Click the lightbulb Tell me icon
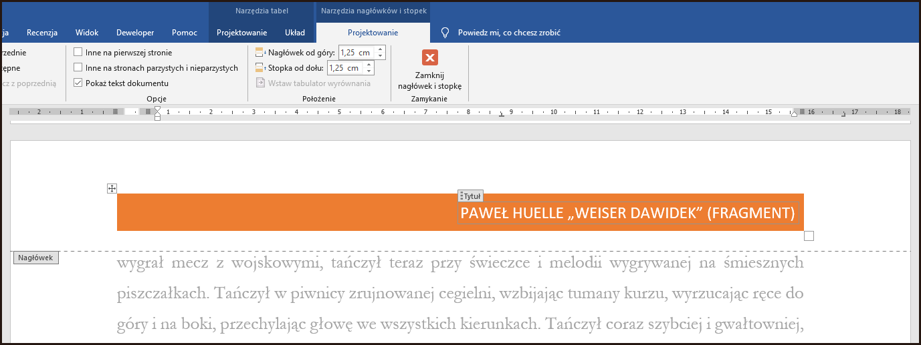 coord(445,32)
